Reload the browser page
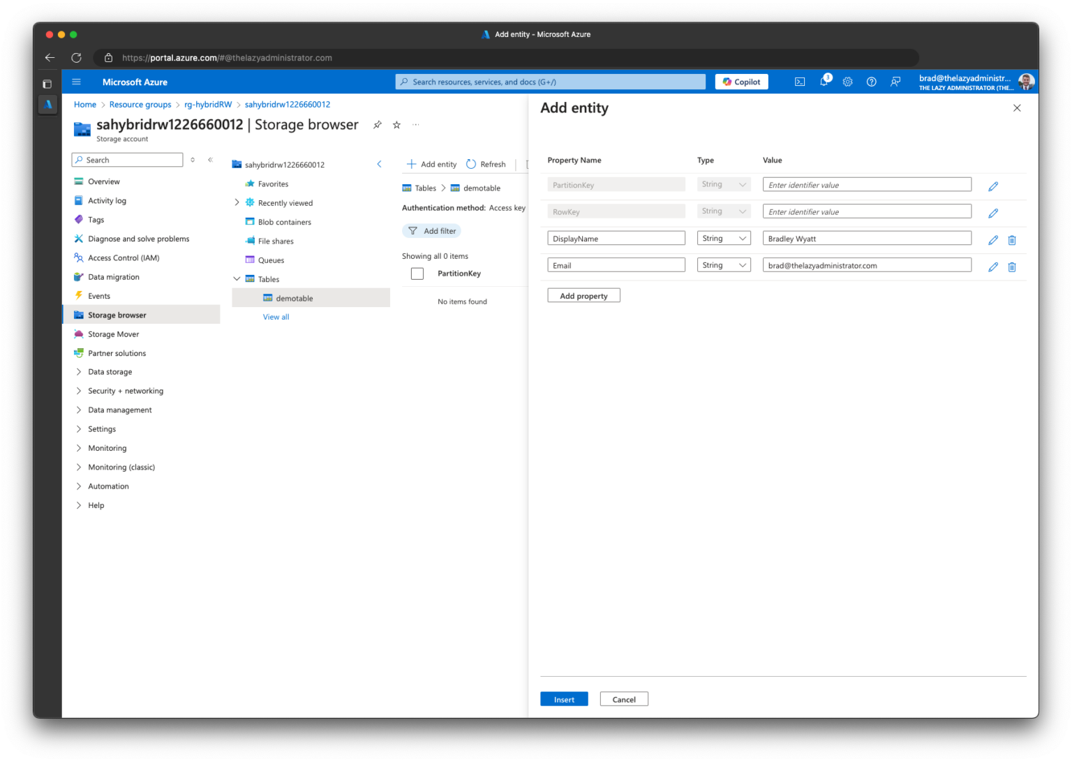 pos(76,58)
